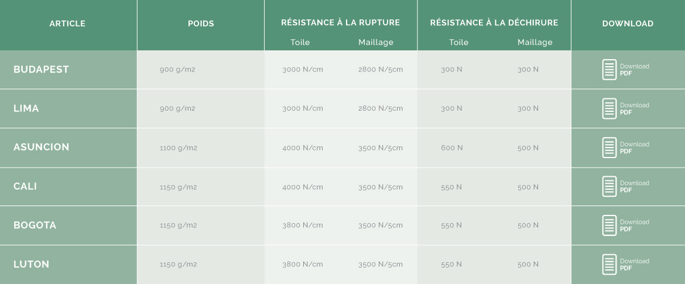Click the ARTICLE column header
This screenshot has height=284, width=685.
point(67,23)
